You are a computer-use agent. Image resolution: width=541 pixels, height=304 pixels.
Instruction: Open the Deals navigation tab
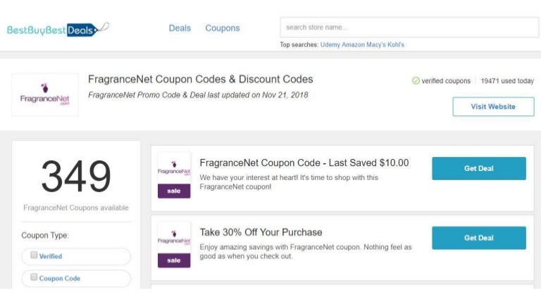click(180, 28)
